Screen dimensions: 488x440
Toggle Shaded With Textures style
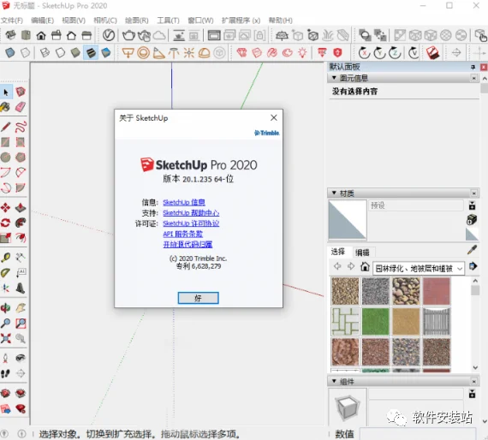click(x=91, y=53)
